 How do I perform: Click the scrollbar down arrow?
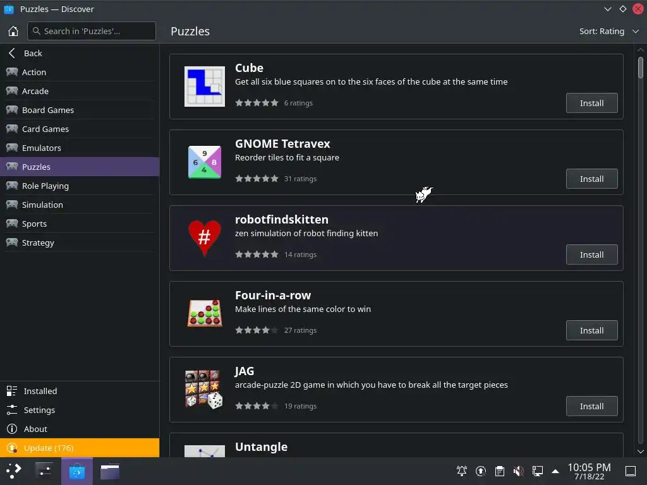(x=641, y=452)
